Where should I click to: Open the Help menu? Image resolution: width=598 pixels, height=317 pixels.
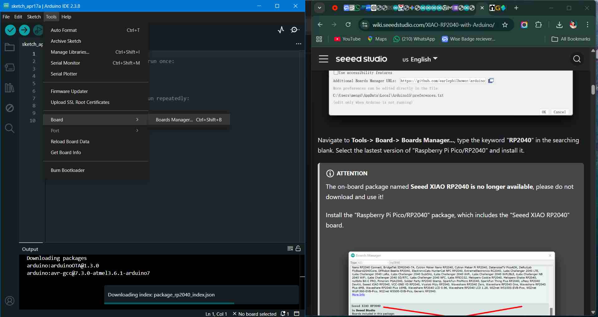[x=66, y=17]
